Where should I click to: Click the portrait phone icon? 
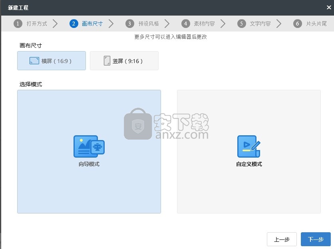107,61
